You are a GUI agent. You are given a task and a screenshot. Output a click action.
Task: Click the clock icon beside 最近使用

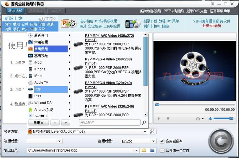[30, 35]
